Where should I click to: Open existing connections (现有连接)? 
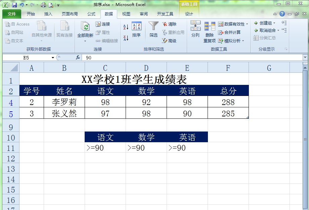[64, 29]
